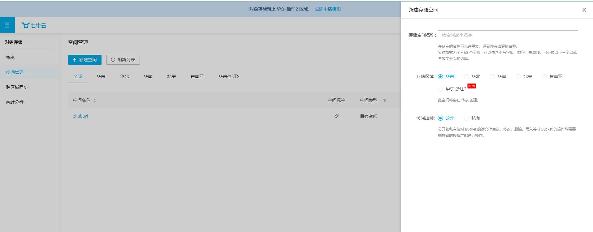Click the NEW badge beside 华东-浙江2
Screen dimensions: 593x232
[472, 86]
